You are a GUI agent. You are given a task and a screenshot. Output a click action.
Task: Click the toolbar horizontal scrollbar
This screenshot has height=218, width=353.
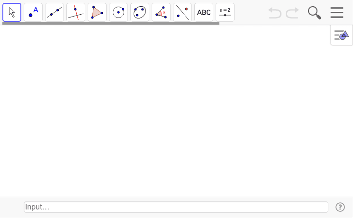(111, 23)
